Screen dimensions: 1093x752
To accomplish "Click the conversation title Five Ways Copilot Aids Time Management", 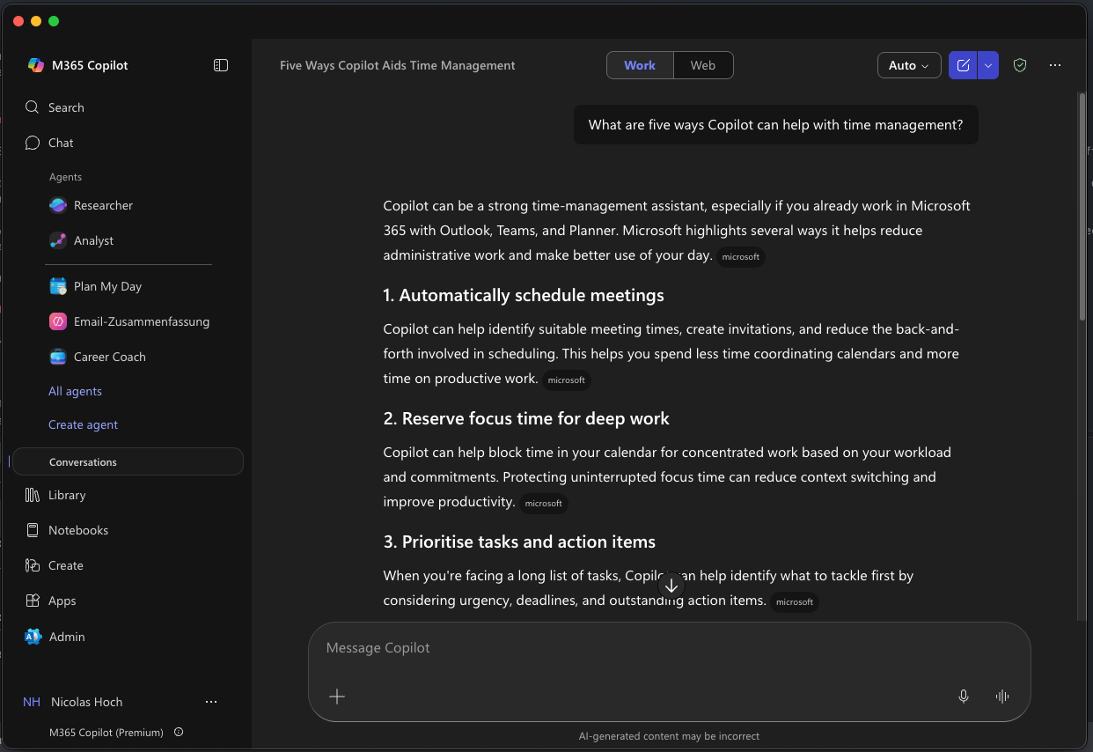I will (x=398, y=65).
